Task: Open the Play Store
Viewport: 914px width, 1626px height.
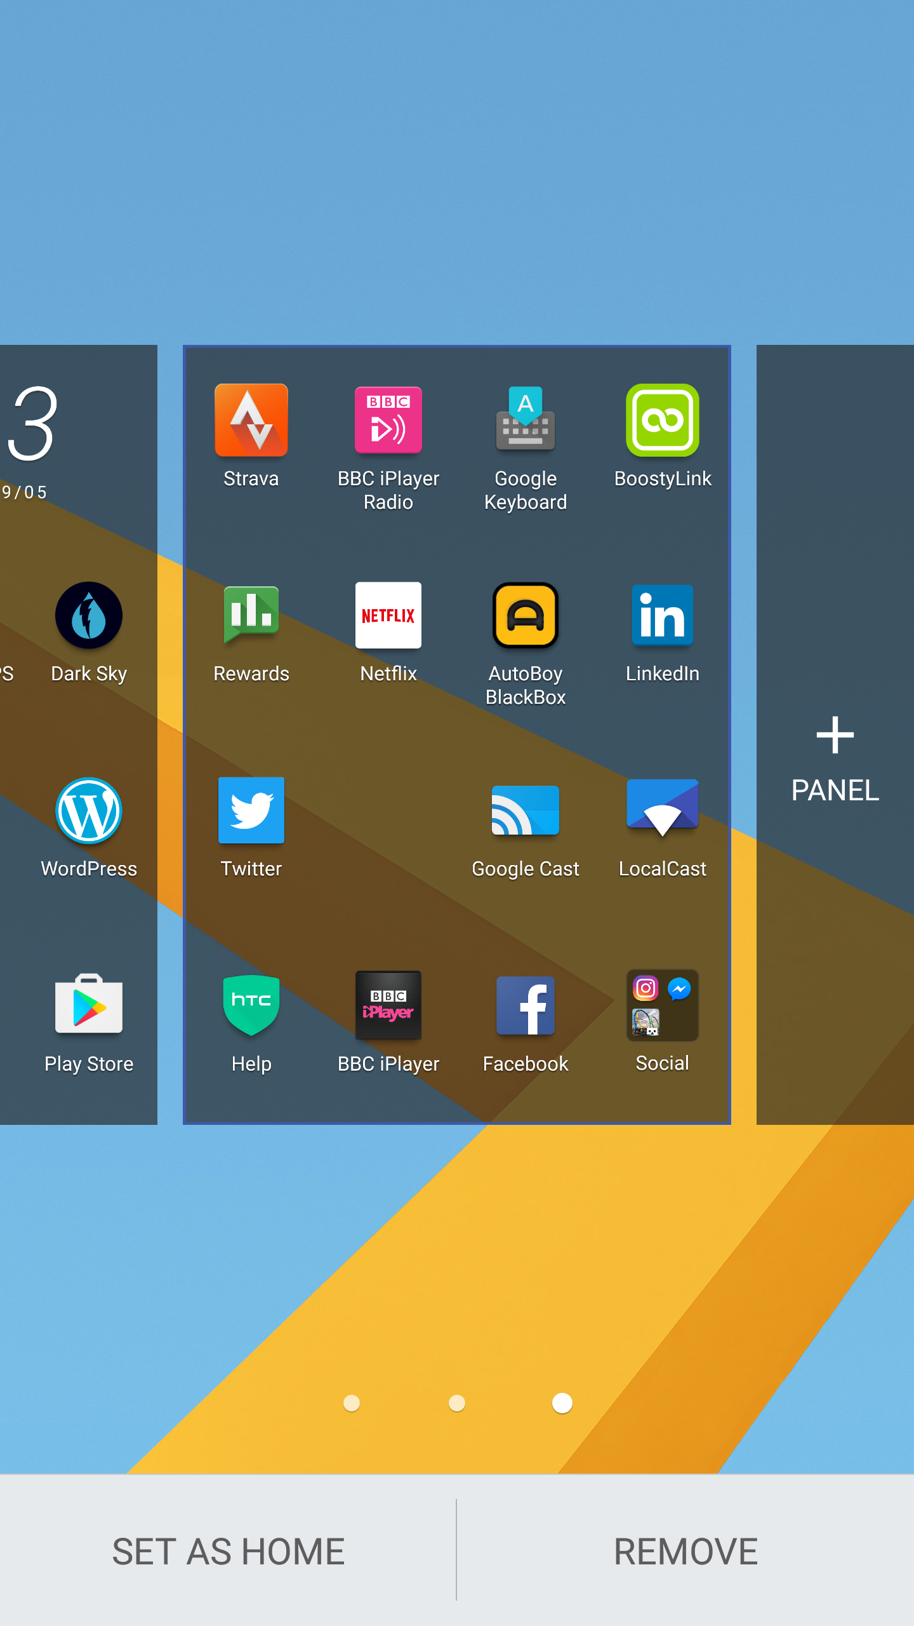Action: pos(89,1004)
